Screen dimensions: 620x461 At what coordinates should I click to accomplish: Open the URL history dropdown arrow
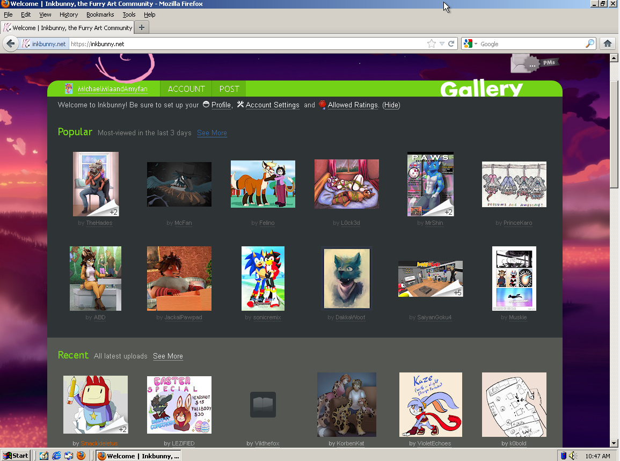coord(442,43)
